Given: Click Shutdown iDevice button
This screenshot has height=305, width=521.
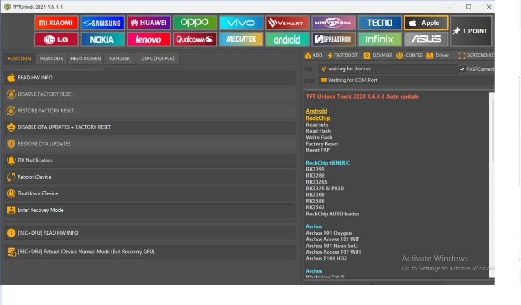Looking at the screenshot, I should 150,193.
